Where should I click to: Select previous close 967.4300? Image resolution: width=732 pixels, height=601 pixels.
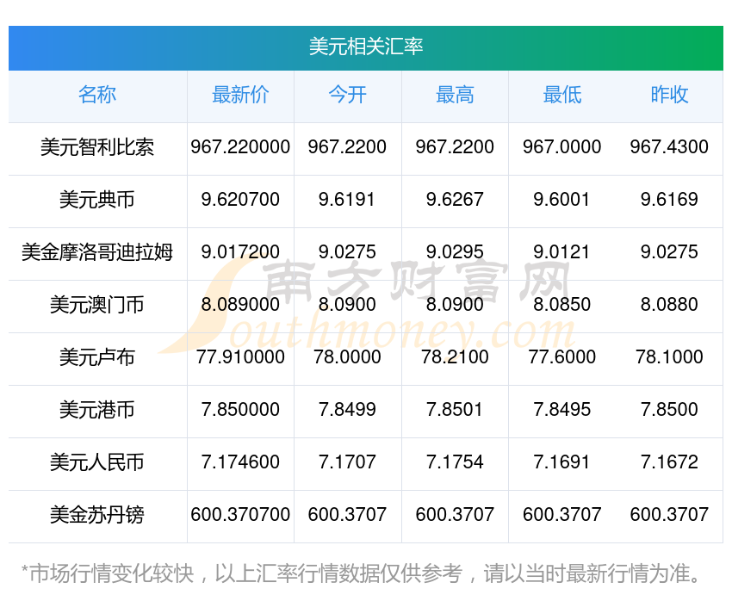coord(669,147)
